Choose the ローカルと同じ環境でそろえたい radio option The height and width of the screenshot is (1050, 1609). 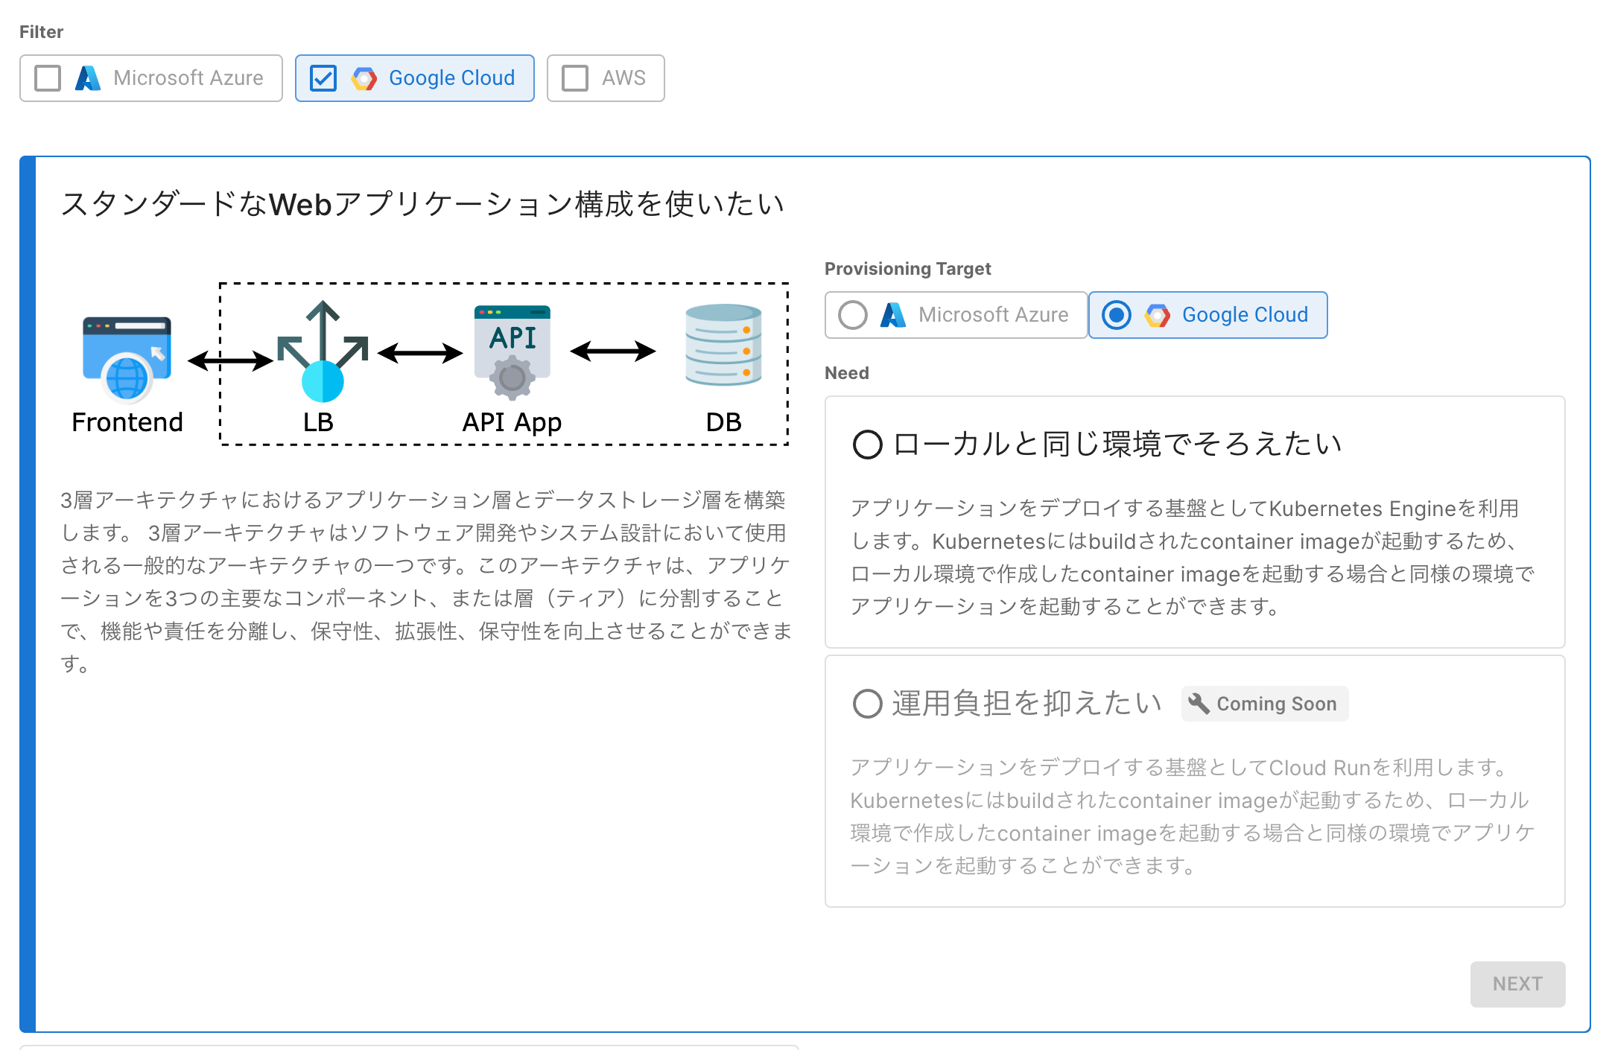click(868, 445)
